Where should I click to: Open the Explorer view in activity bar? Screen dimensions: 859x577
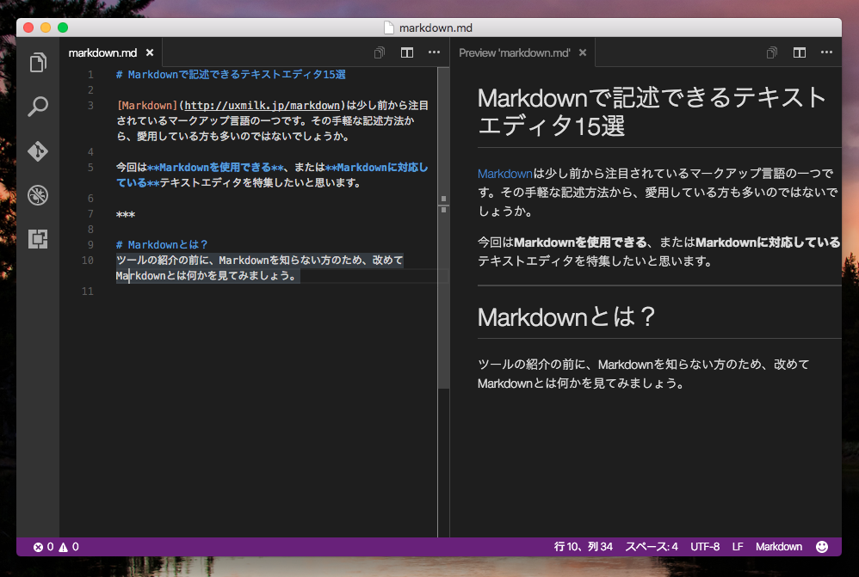38,63
